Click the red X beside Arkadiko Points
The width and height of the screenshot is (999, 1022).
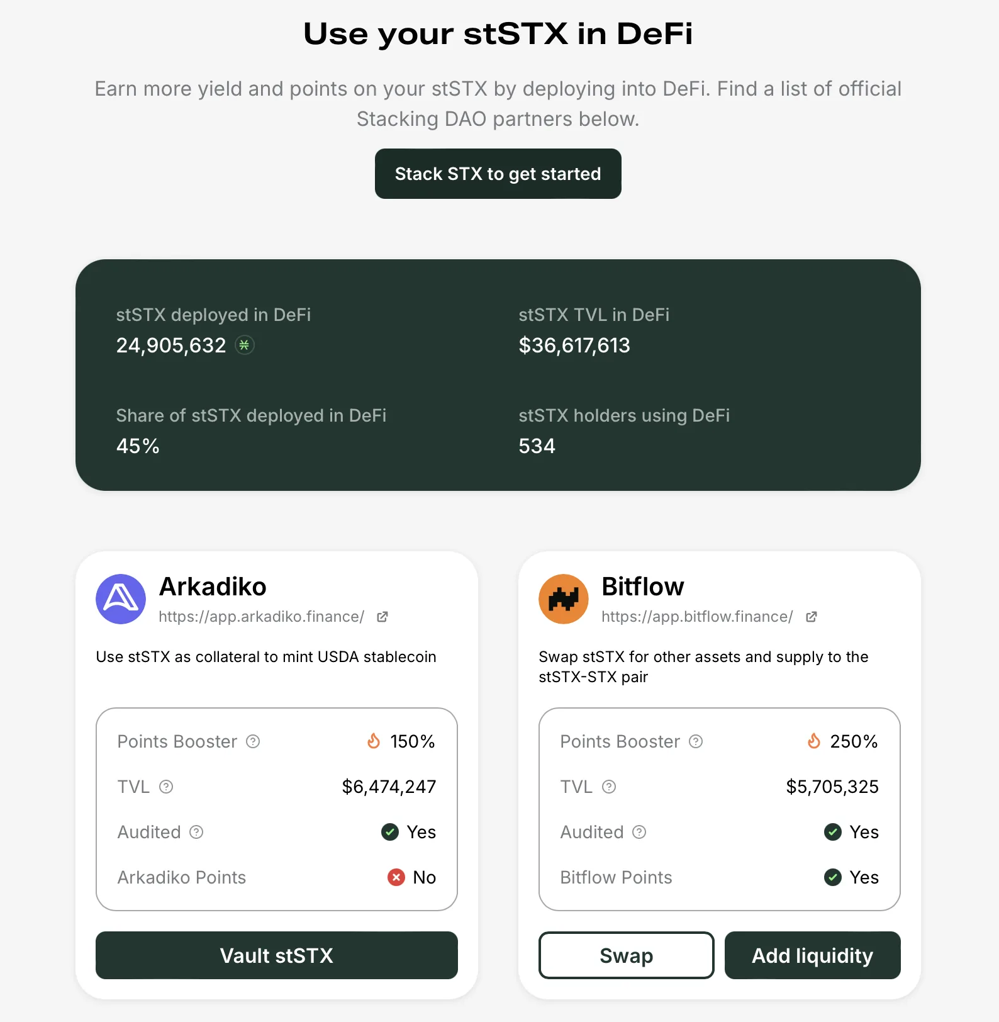(x=396, y=877)
